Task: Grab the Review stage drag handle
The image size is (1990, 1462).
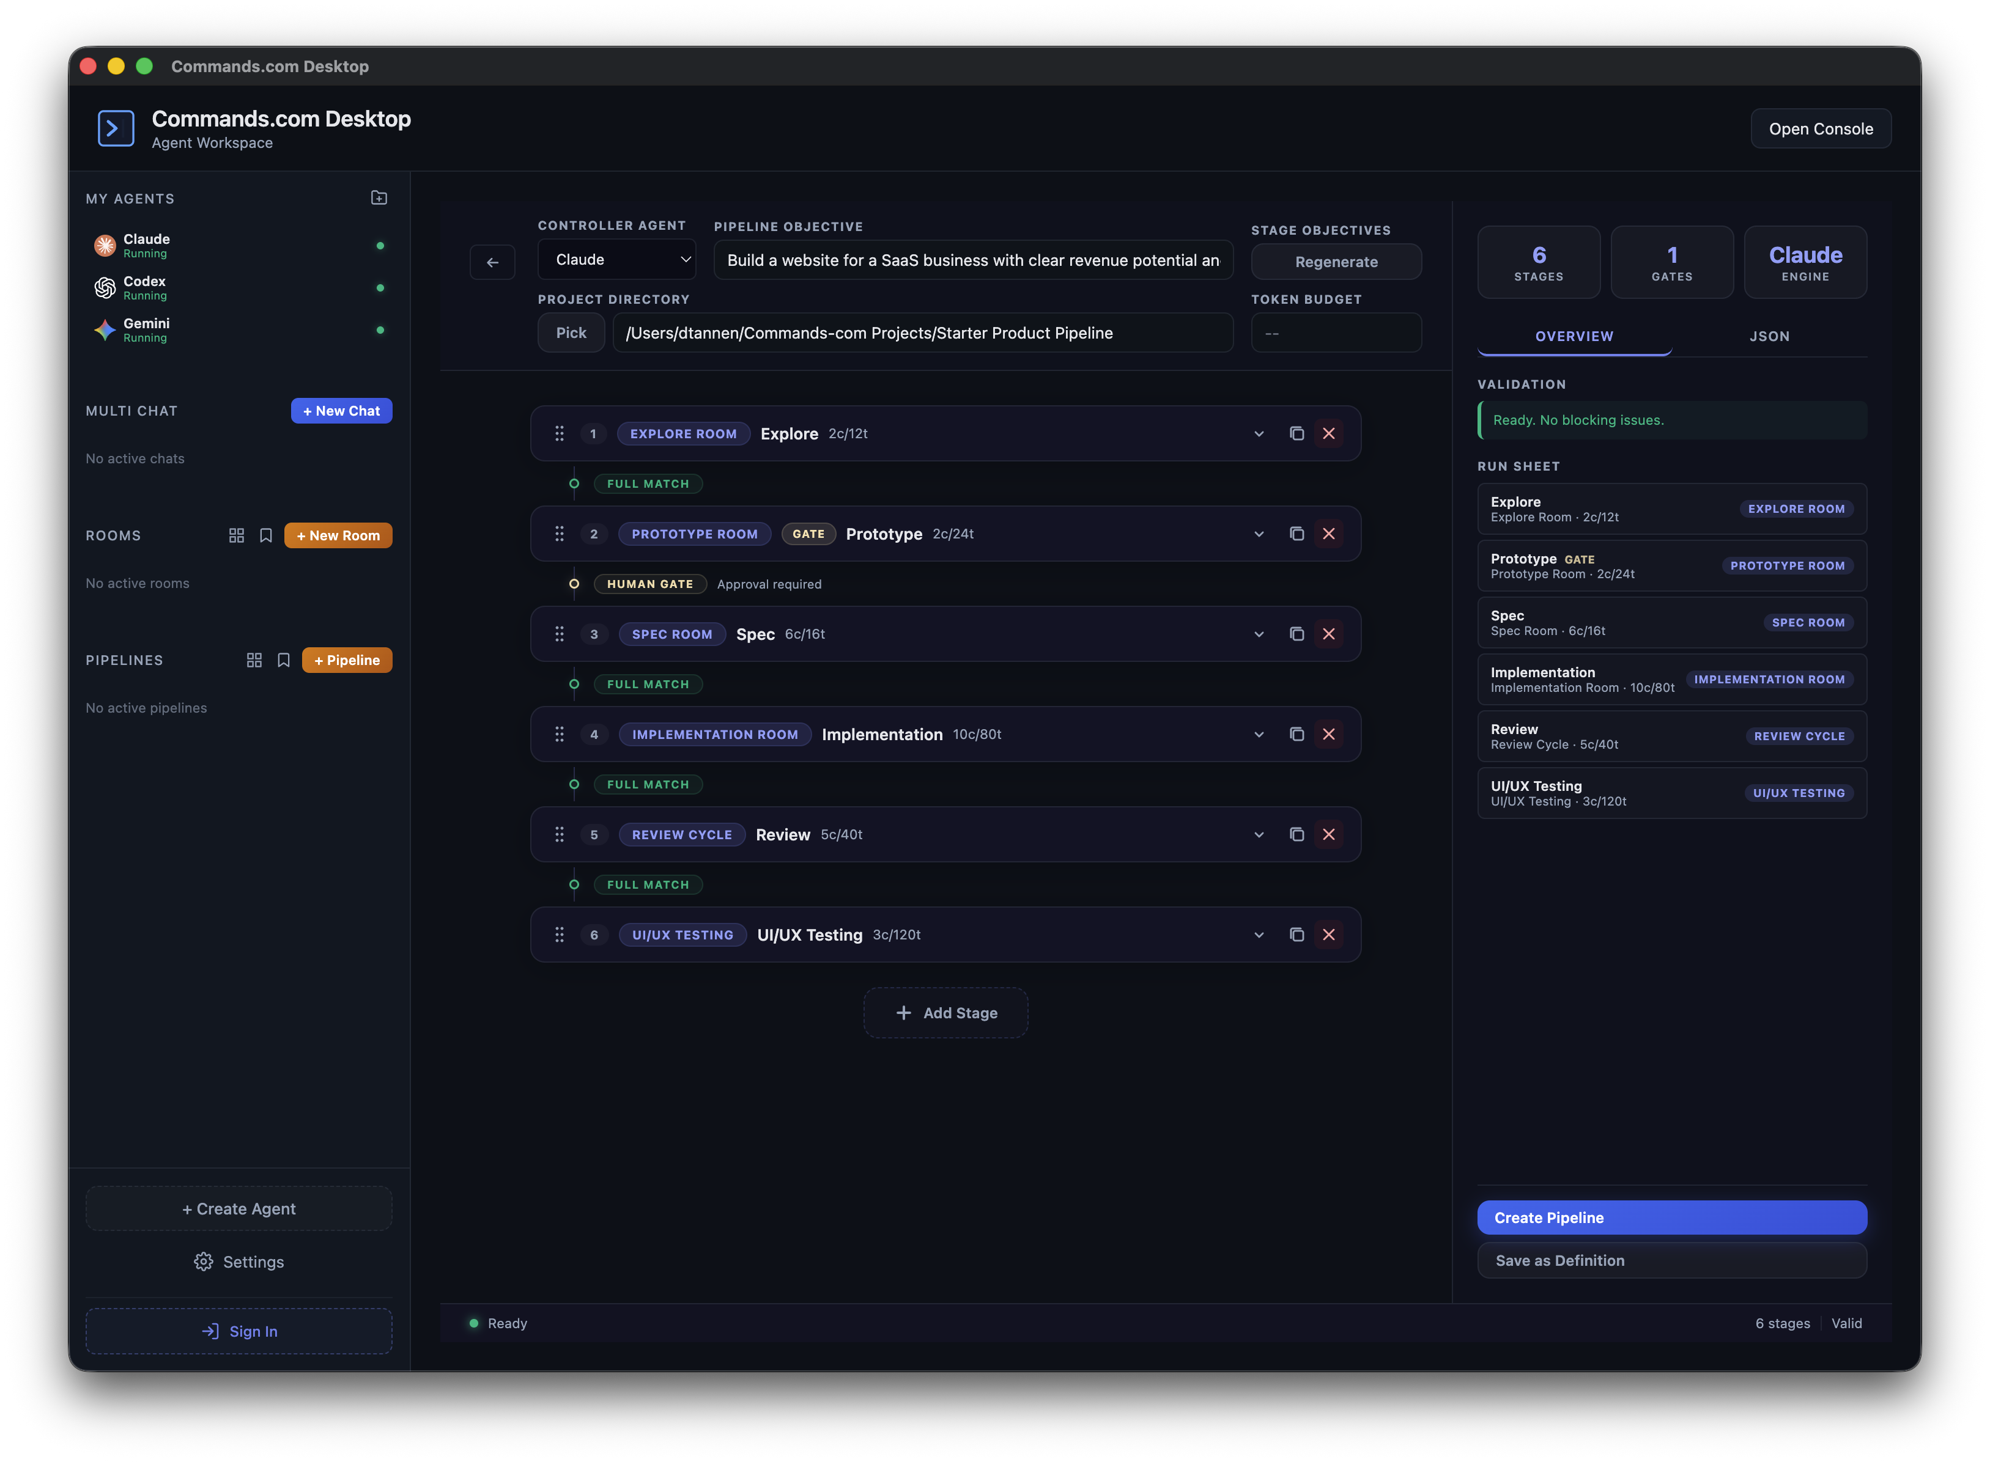Action: [560, 834]
